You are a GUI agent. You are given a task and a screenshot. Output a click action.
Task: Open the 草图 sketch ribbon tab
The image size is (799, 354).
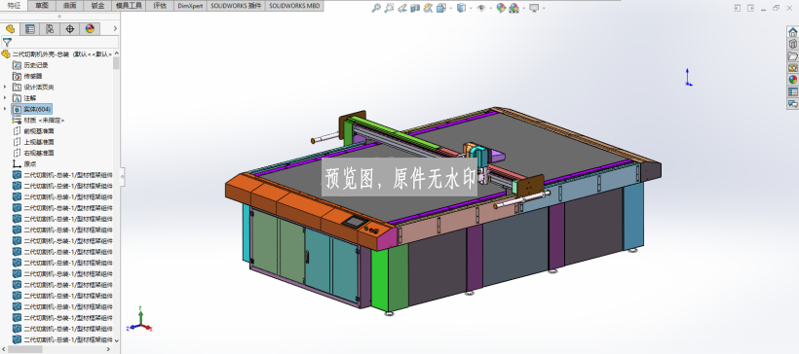click(x=42, y=6)
